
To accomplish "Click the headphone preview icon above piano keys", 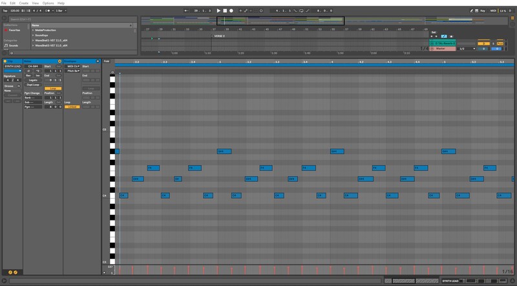I will [x=112, y=72].
